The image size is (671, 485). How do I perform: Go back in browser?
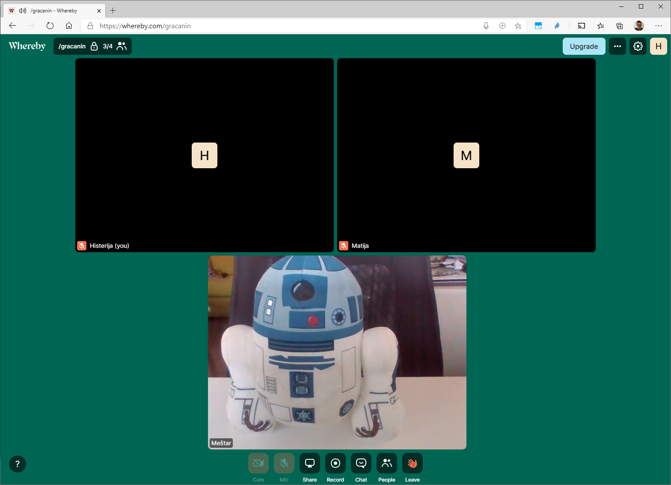12,26
